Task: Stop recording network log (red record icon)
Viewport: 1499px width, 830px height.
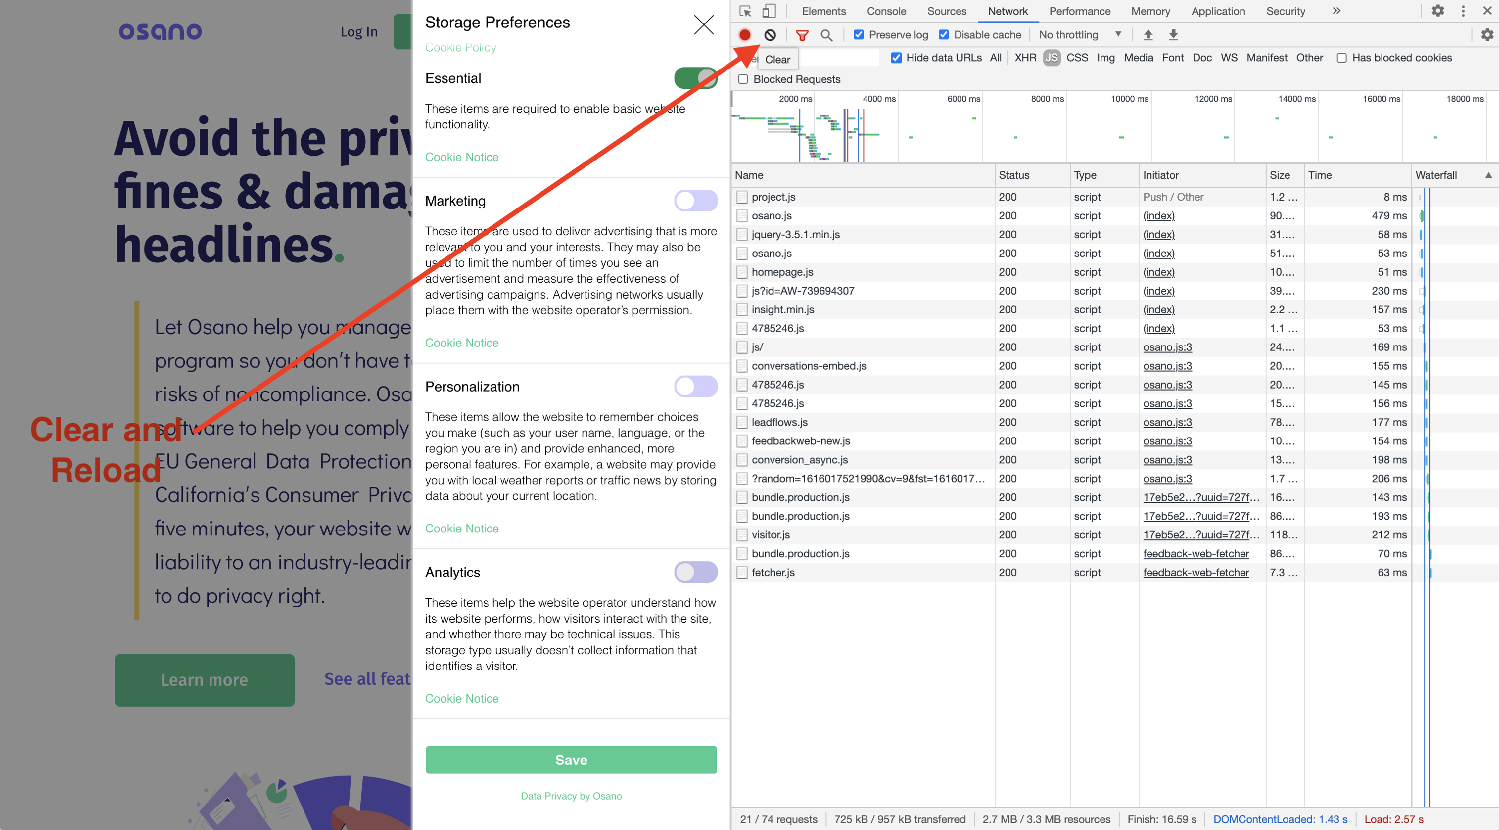Action: pos(745,34)
